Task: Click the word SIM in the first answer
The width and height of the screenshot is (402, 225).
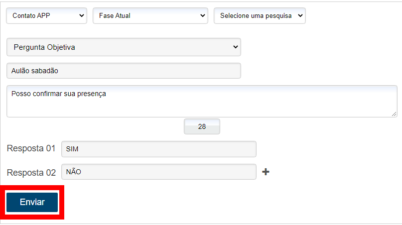Action: coord(72,149)
